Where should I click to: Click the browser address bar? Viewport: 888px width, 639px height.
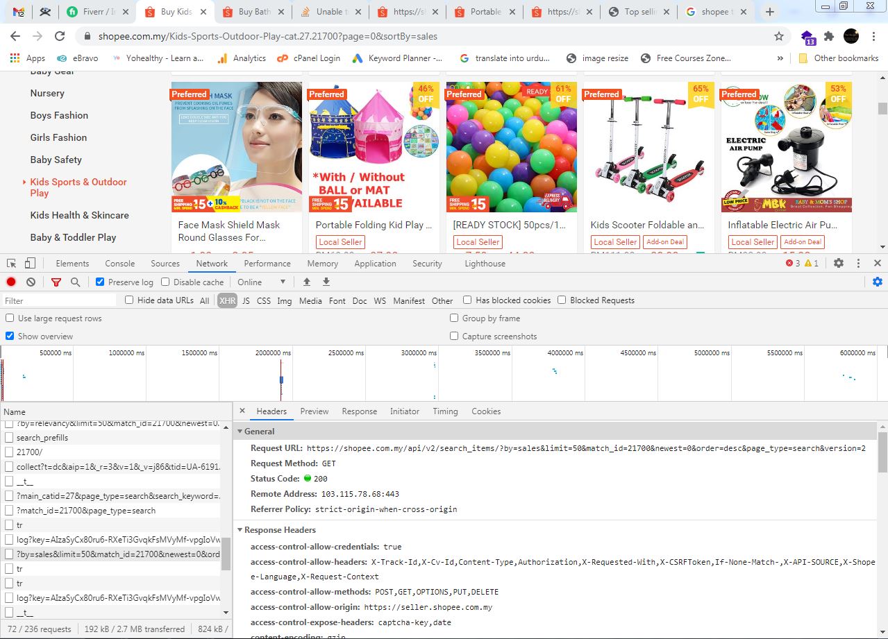click(x=428, y=36)
